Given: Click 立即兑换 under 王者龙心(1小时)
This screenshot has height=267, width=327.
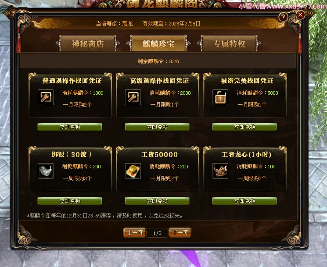Looking at the screenshot, I should tap(244, 201).
